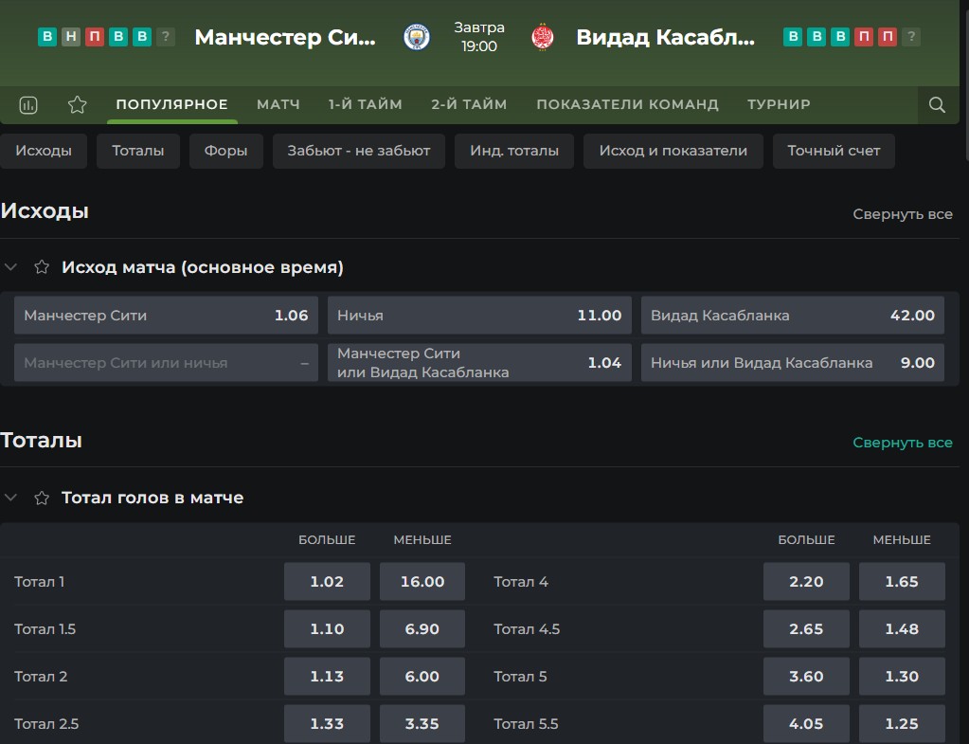969x744 pixels.
Task: Open the 'Точный счет' filter chip
Action: (x=834, y=151)
